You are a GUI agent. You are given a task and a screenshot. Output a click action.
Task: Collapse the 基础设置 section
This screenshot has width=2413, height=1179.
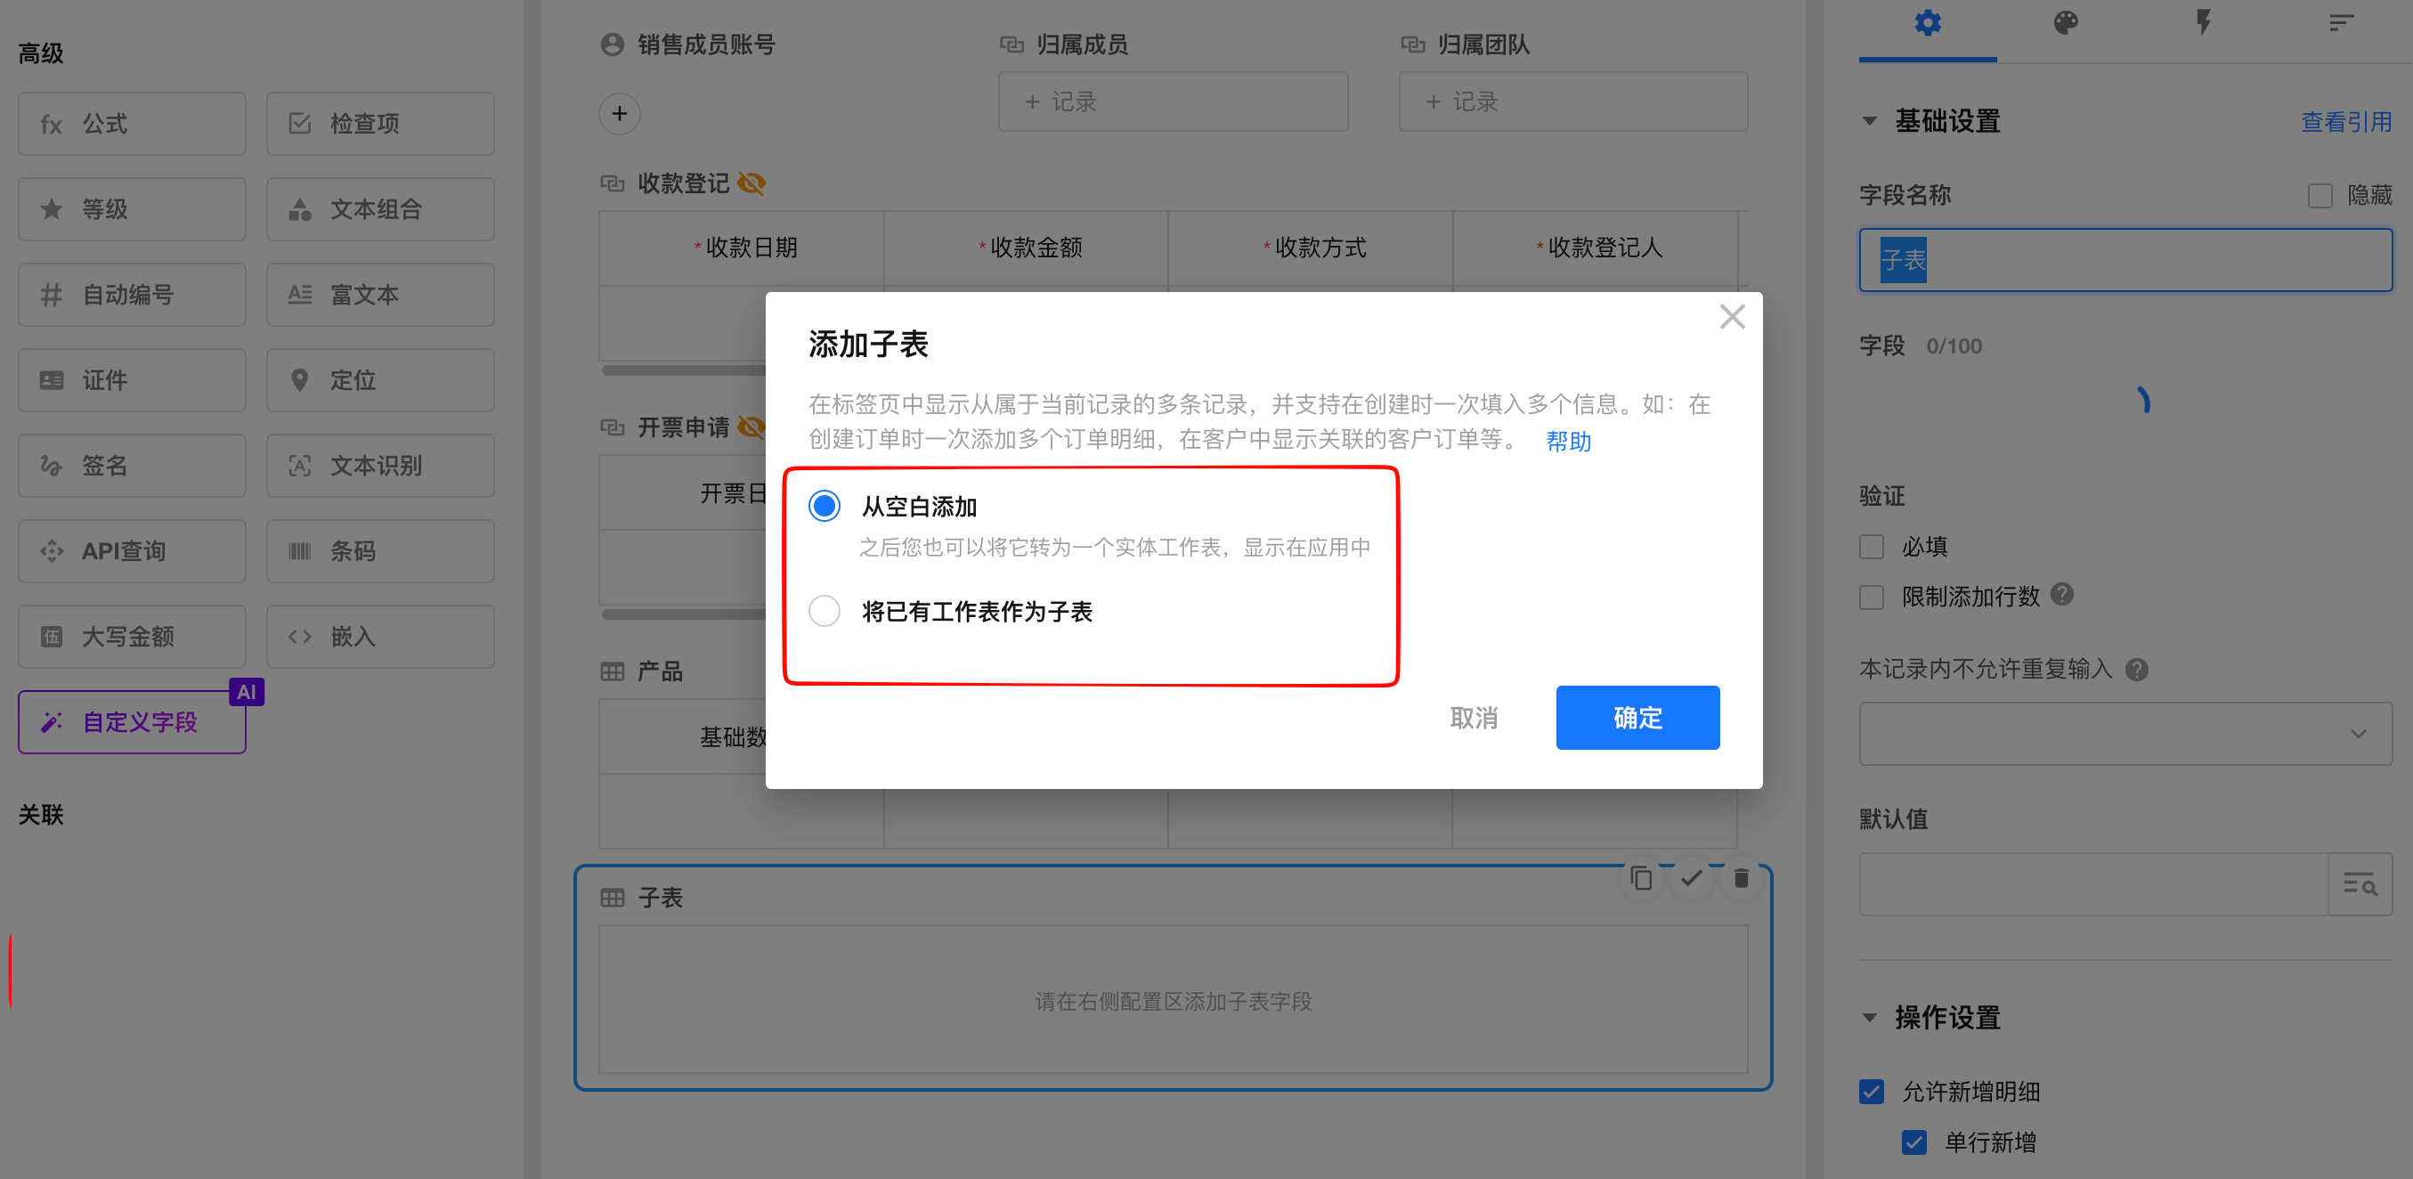(1870, 121)
